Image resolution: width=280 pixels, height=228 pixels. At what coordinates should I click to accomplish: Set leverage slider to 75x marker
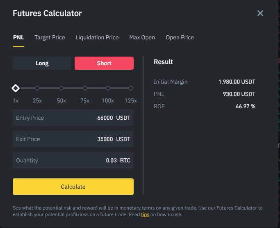tap(85, 88)
